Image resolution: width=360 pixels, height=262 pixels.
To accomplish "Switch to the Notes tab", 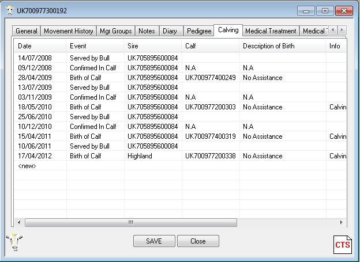I will [x=147, y=31].
